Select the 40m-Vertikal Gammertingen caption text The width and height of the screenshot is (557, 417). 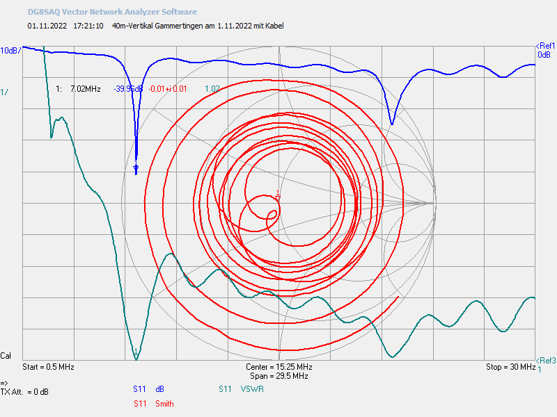point(198,26)
